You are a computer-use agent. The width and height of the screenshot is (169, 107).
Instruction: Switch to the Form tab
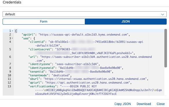coord(44,21)
